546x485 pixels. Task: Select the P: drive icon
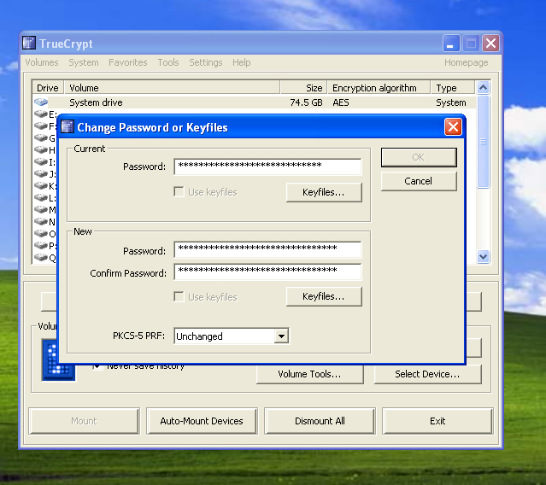tap(41, 245)
